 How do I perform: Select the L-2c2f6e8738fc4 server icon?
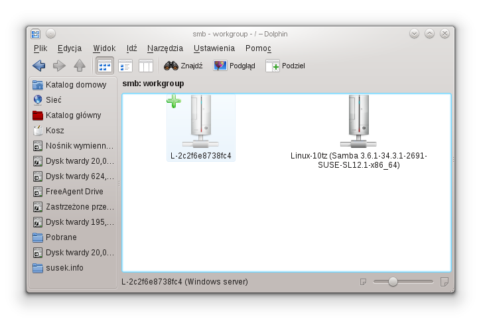point(200,123)
